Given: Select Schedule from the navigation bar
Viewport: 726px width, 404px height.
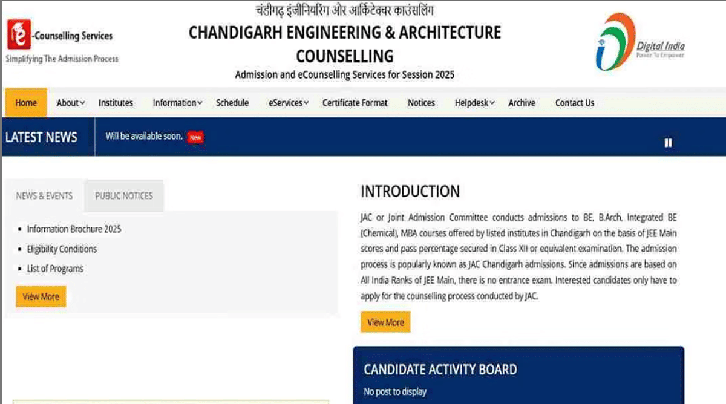Looking at the screenshot, I should [x=232, y=103].
